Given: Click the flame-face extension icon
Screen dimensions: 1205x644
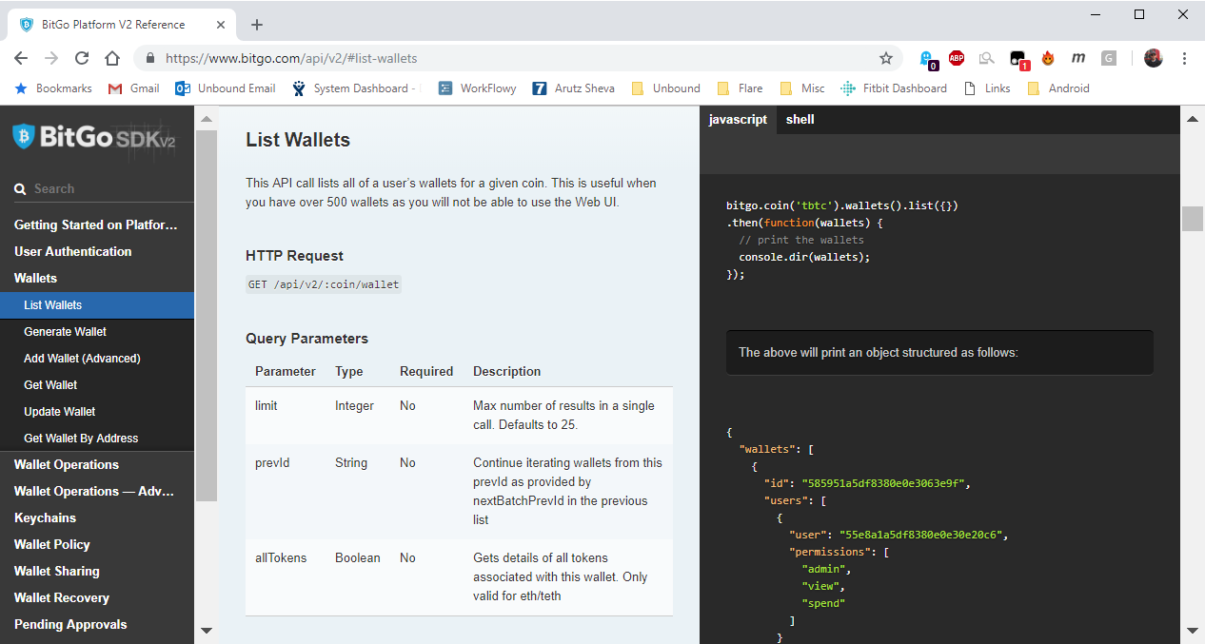Looking at the screenshot, I should [1048, 58].
